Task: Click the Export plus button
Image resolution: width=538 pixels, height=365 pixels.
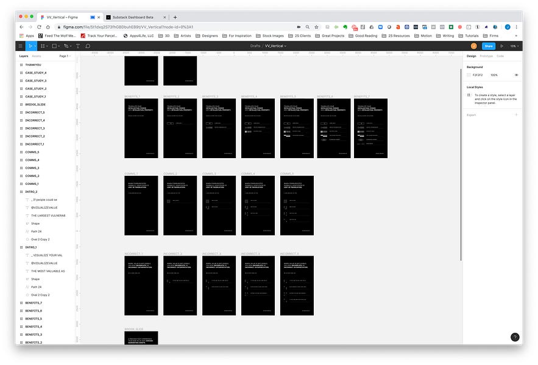Action: pos(517,113)
